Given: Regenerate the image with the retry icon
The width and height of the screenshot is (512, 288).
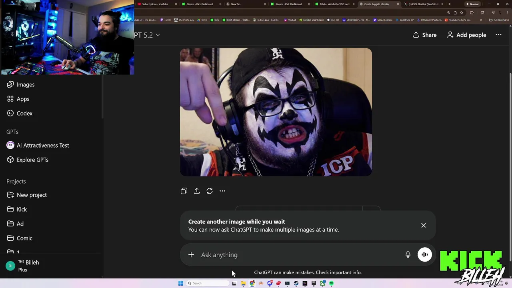Looking at the screenshot, I should tap(210, 191).
